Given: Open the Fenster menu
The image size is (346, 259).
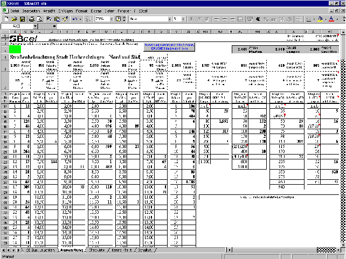Looking at the screenshot, I should (x=124, y=11).
